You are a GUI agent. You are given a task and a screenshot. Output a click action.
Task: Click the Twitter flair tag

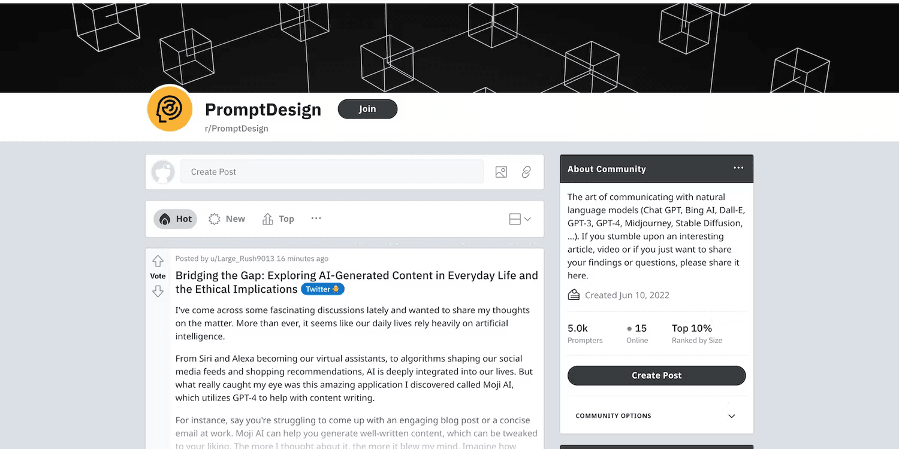click(322, 289)
